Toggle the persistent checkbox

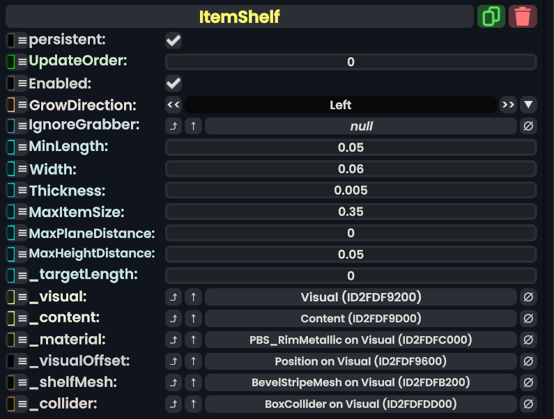(x=174, y=40)
